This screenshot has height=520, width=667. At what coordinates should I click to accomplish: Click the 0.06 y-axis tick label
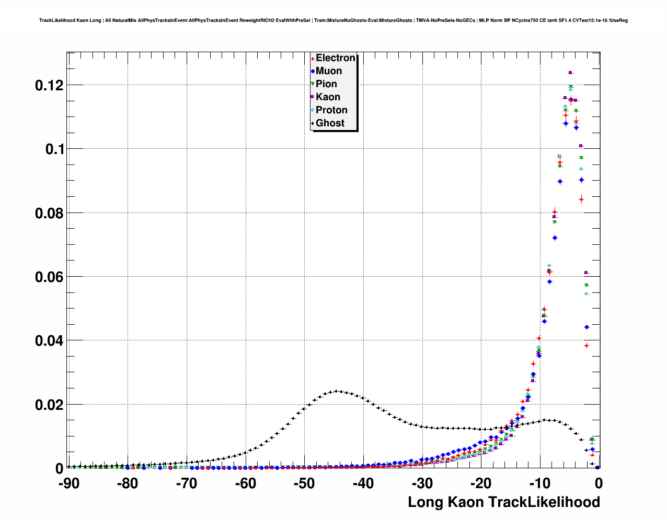[49, 277]
